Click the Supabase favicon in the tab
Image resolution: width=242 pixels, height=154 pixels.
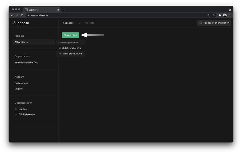tap(26, 10)
